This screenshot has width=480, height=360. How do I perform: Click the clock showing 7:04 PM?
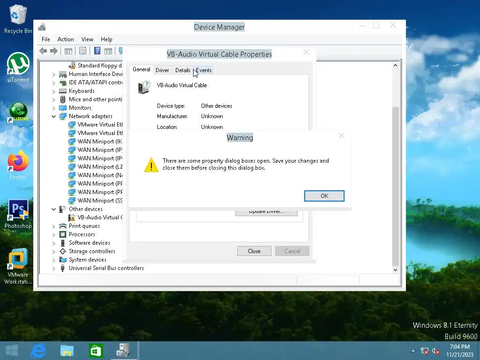tap(459, 347)
